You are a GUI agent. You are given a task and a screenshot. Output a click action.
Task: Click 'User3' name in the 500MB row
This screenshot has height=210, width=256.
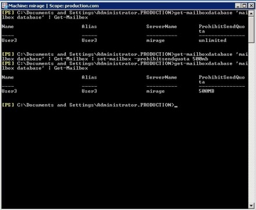[x=9, y=91]
